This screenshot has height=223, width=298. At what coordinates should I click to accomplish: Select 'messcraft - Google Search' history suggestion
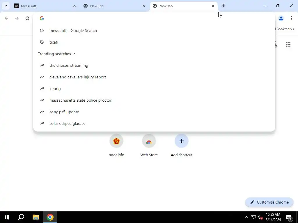click(x=154, y=30)
